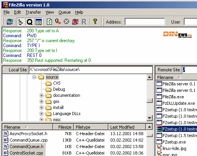Click C-Header-Datei type of AsyncProxySocket.h
This screenshot has height=156, width=197.
[90, 134]
